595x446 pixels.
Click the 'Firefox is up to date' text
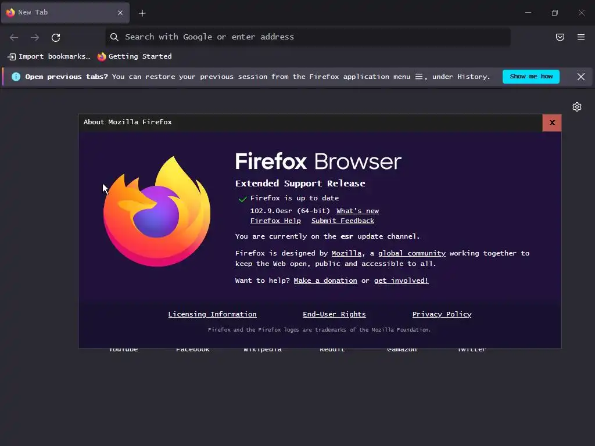[295, 198]
